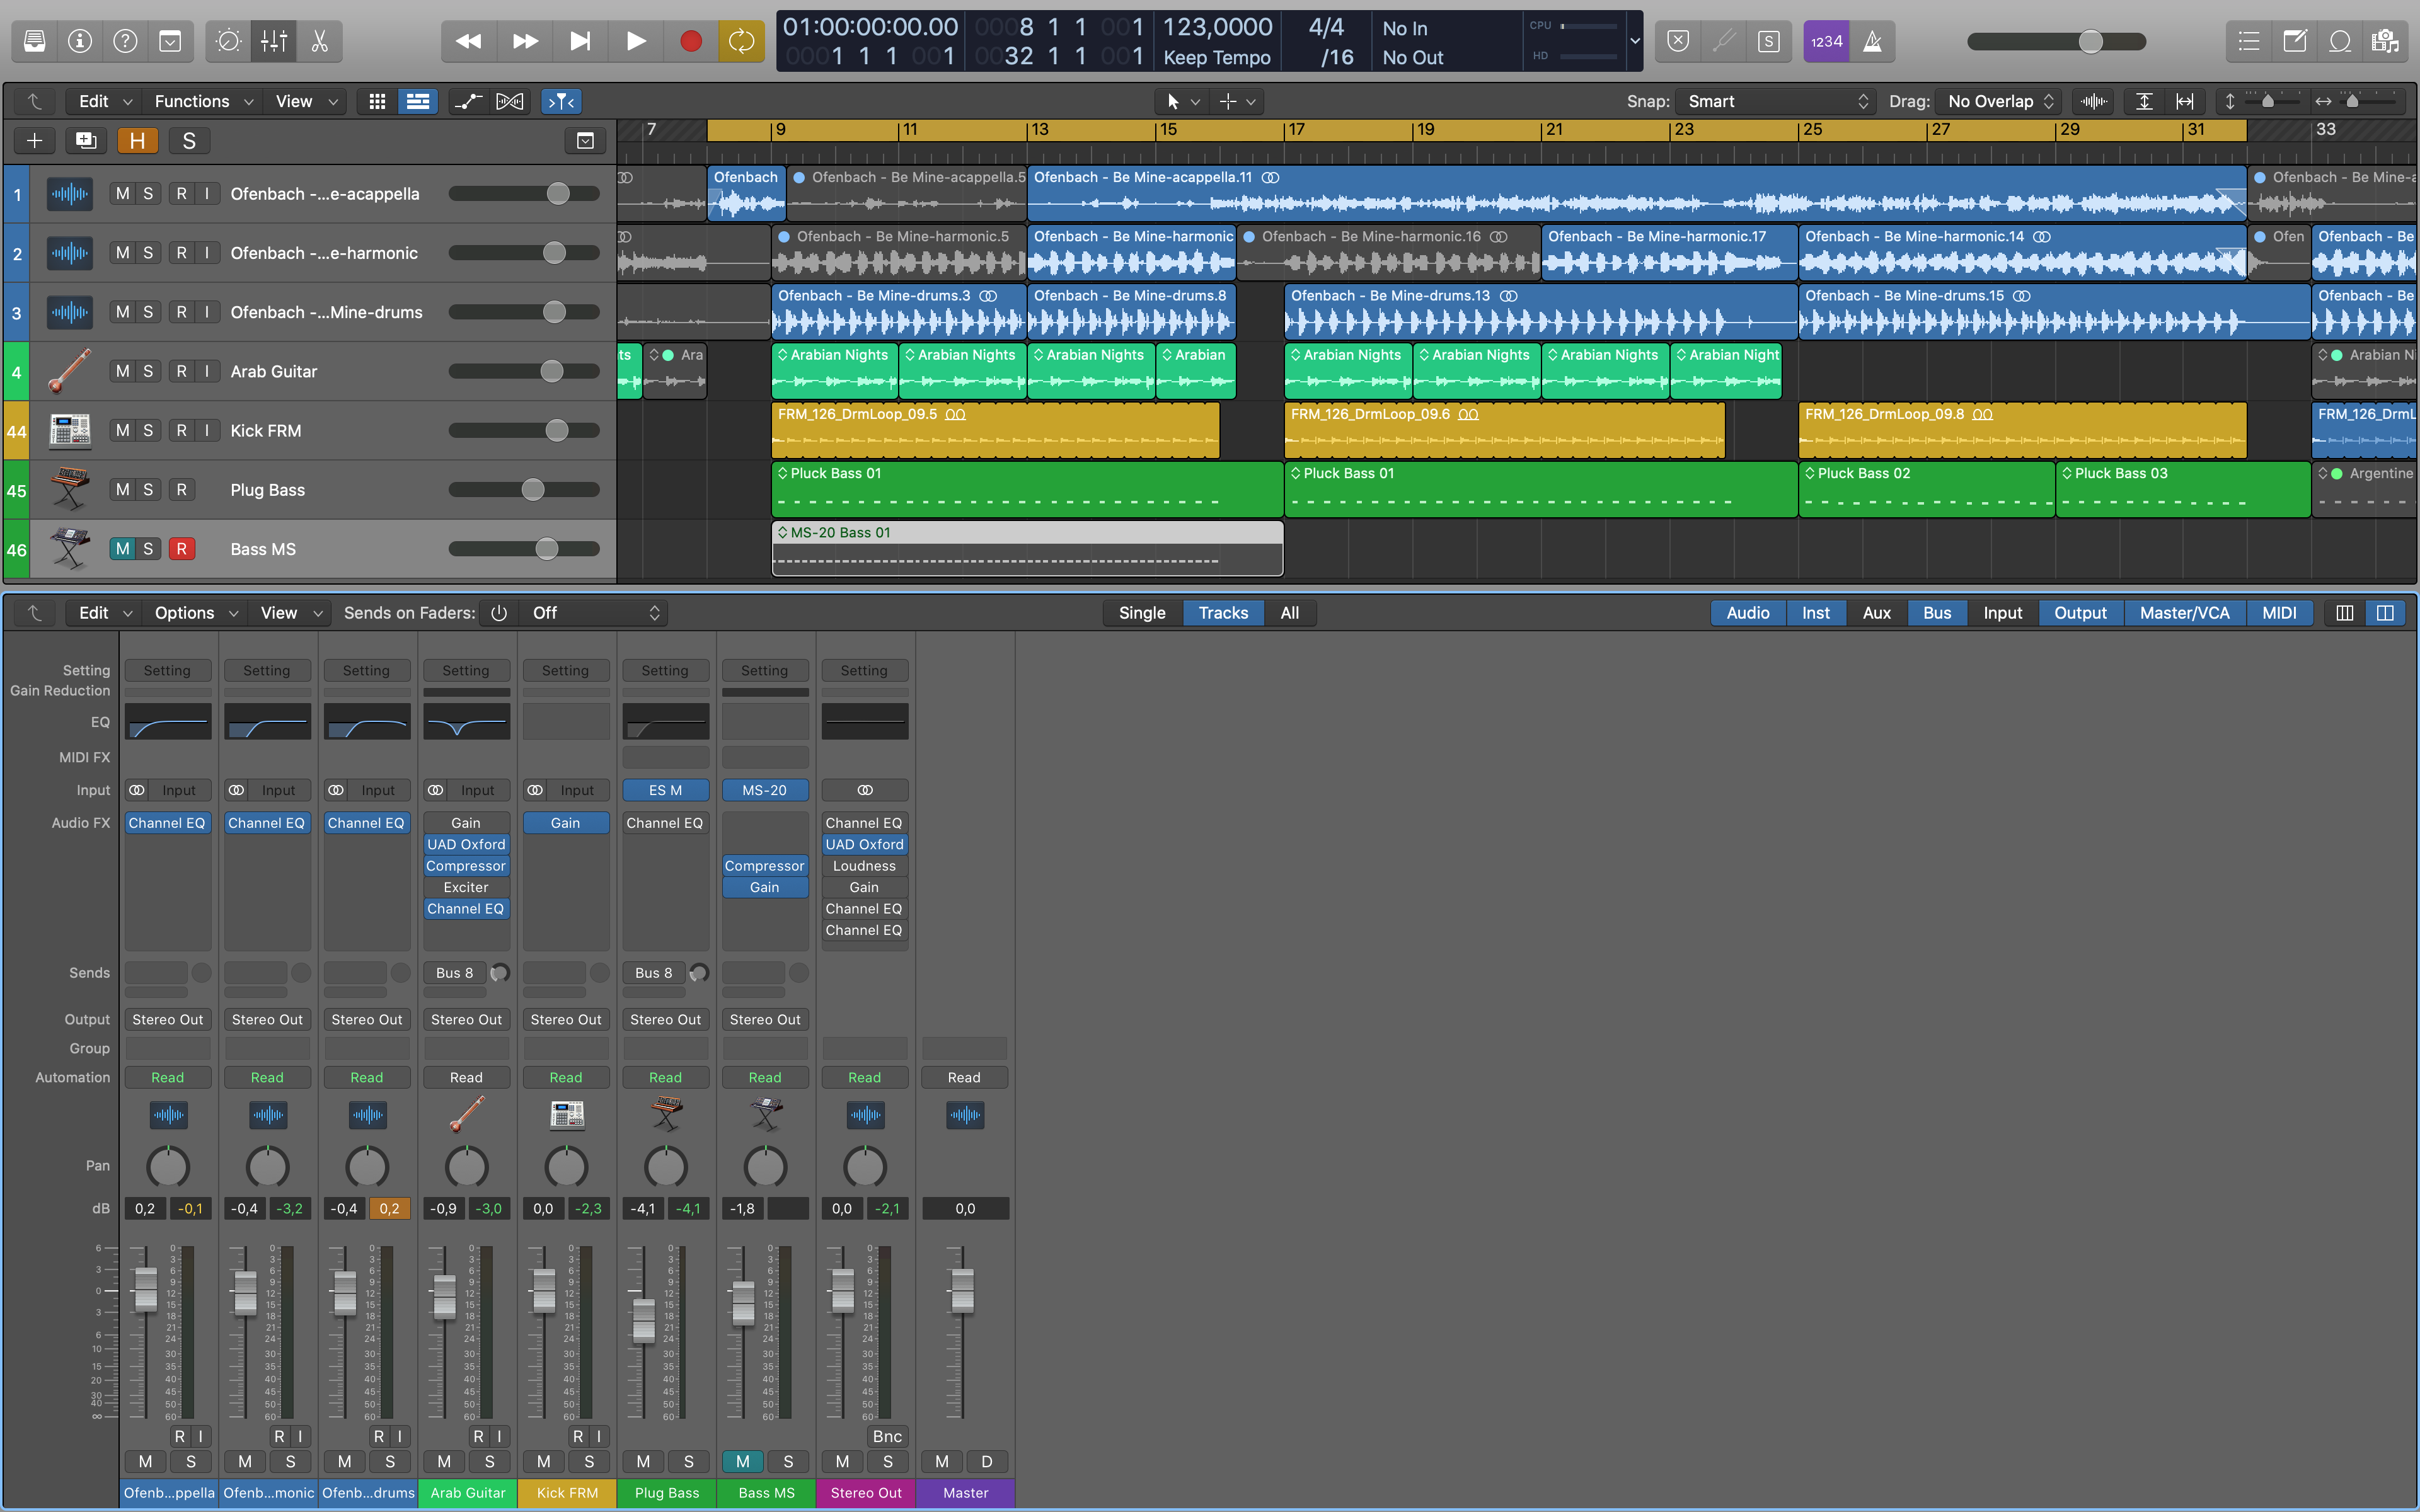
Task: Open the Smart Controls dial icon
Action: click(228, 41)
